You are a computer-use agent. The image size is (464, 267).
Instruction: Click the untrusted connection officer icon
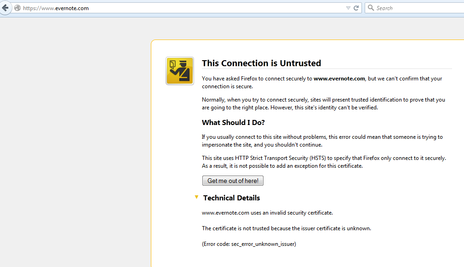(180, 71)
